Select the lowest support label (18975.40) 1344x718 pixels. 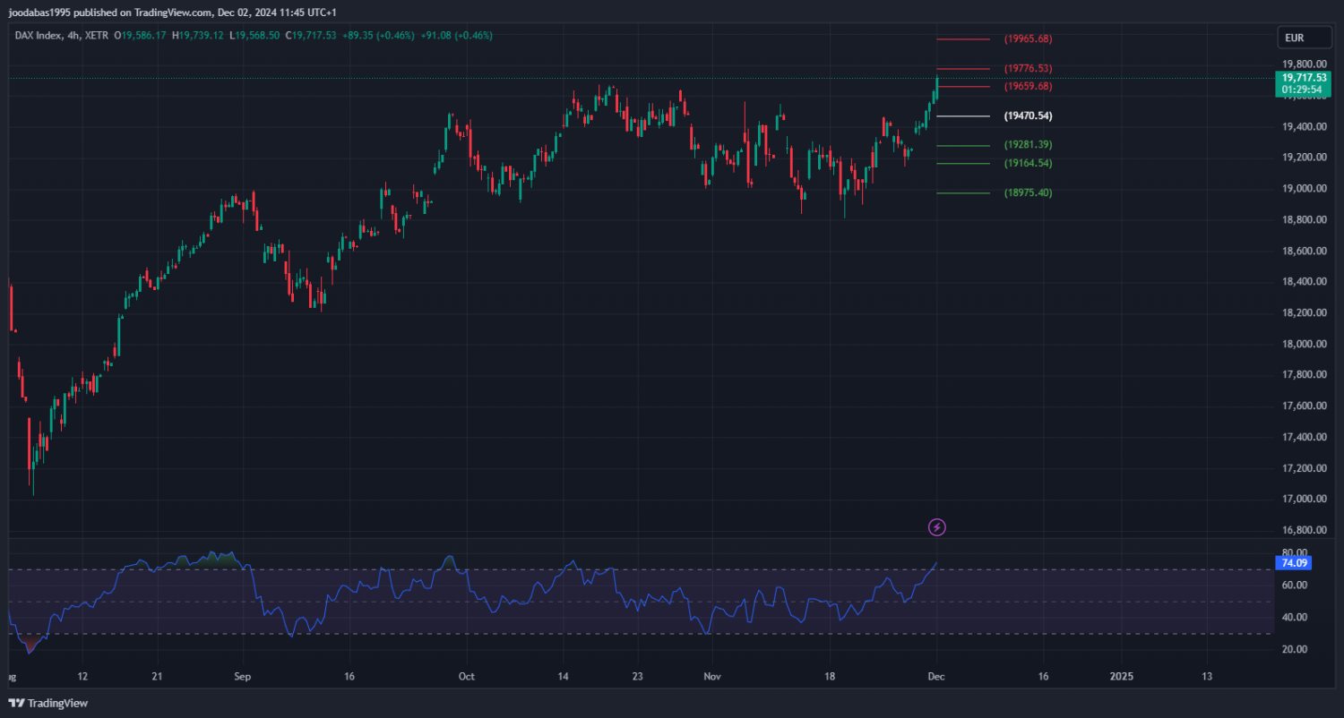1028,193
